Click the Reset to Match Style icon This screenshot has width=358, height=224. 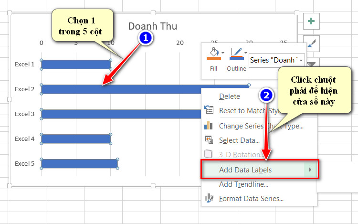[x=209, y=109]
